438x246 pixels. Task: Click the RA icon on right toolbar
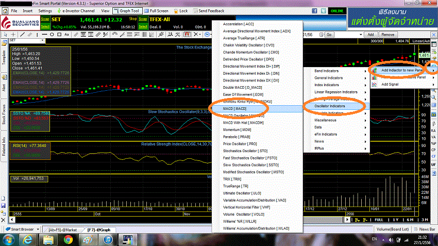(x=433, y=130)
